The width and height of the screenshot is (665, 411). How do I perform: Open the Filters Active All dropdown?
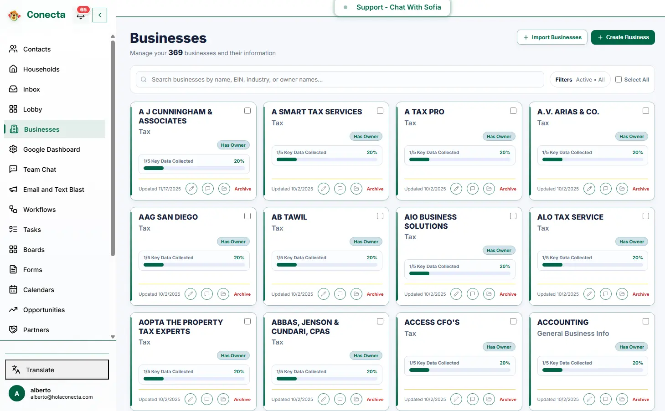(580, 79)
